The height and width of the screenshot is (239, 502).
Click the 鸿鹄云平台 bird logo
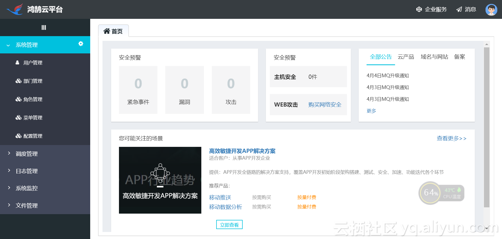15,9
